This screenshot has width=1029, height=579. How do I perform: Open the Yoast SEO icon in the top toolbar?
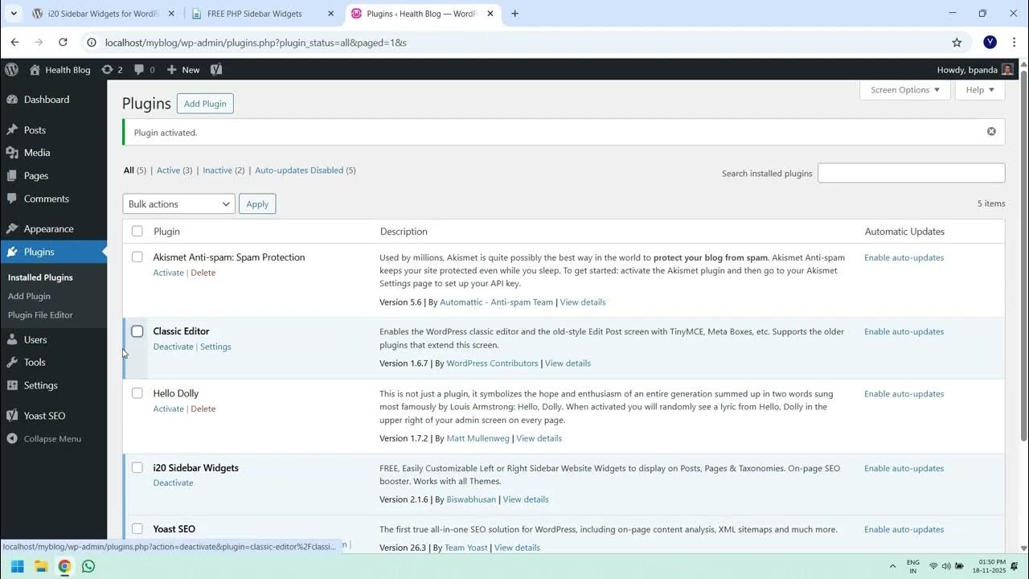215,70
